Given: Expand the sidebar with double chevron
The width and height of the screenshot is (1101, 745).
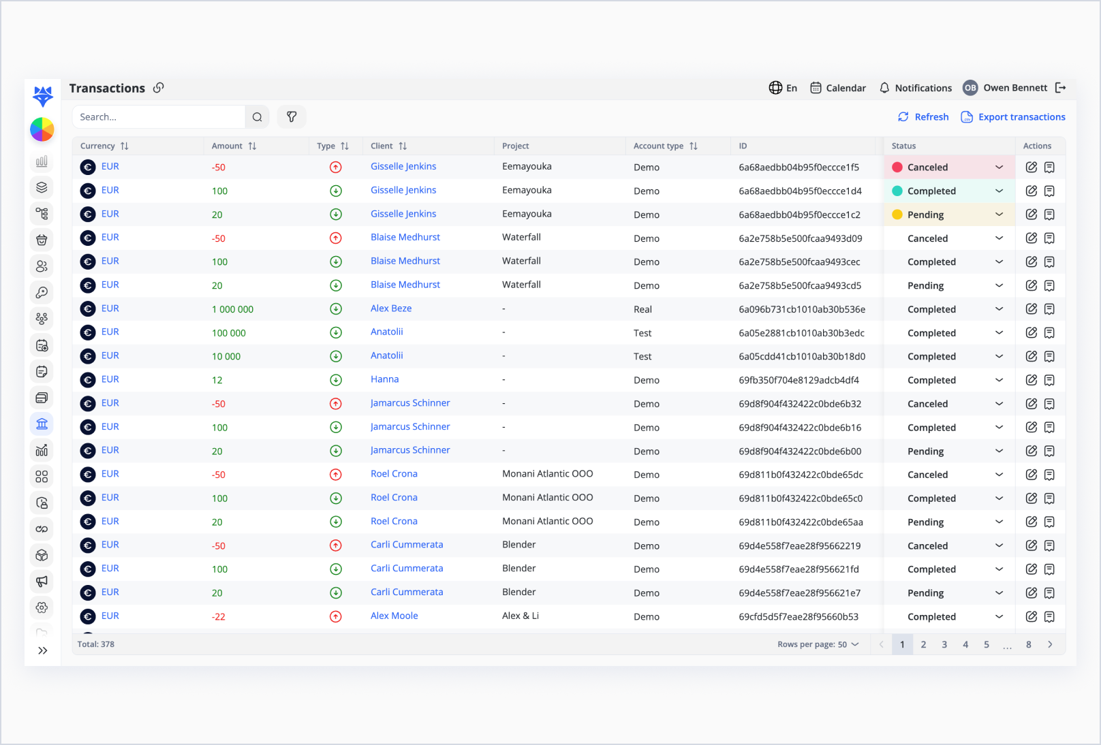Looking at the screenshot, I should pos(43,650).
